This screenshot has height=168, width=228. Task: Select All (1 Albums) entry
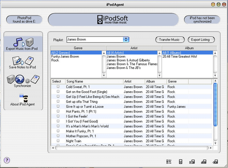coord(187,53)
